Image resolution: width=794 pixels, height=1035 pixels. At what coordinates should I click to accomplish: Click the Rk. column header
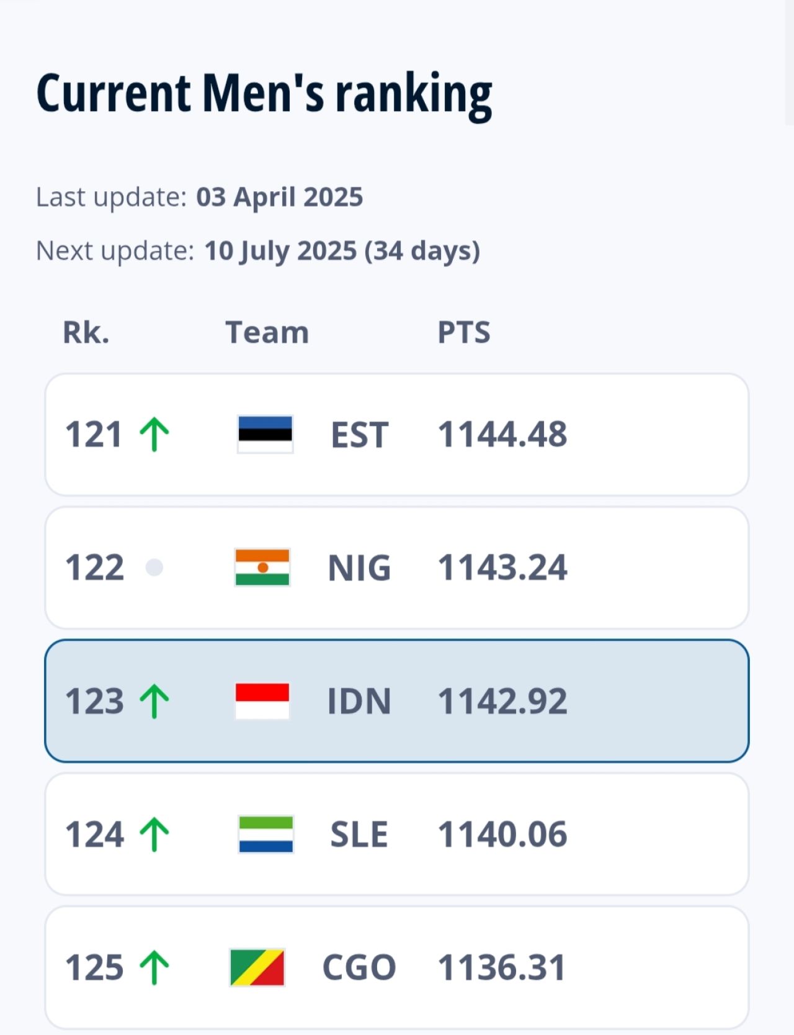[x=86, y=332]
